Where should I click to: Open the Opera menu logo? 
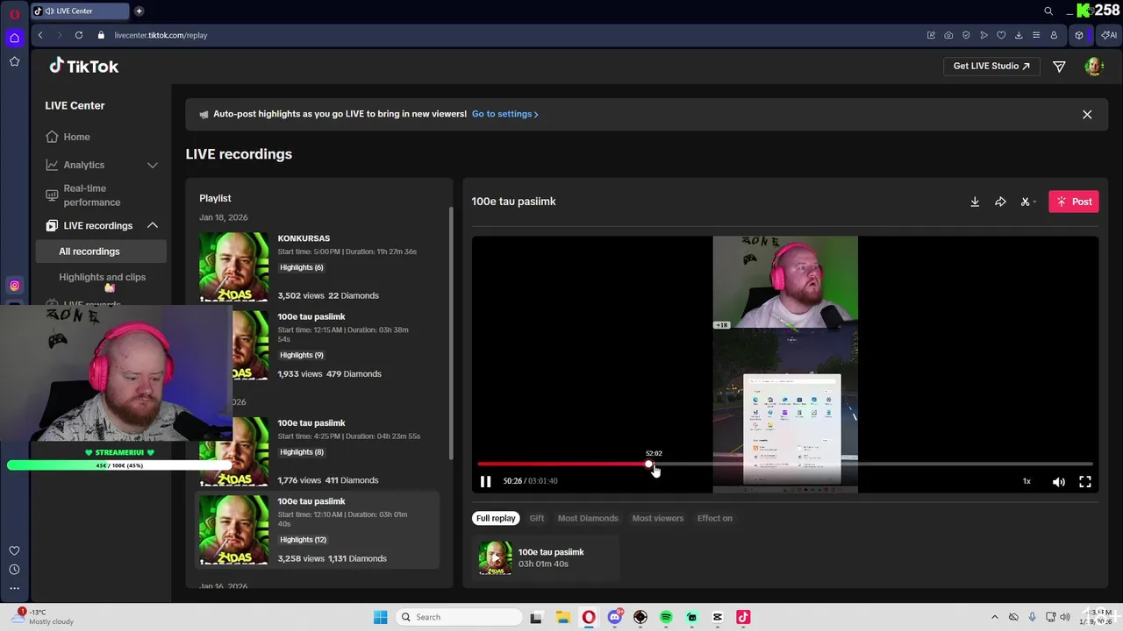[14, 14]
